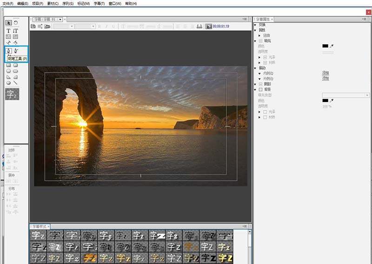Select the Line tool
The width and height of the screenshot is (372, 264).
(15, 83)
